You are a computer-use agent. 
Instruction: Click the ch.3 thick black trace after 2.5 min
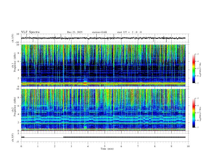point(124,137)
